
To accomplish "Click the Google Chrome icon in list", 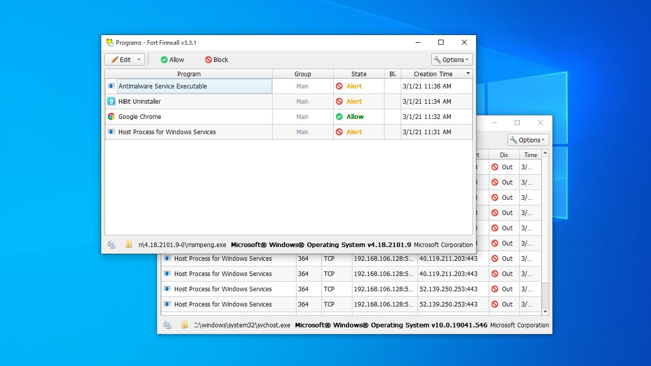I will [x=111, y=116].
